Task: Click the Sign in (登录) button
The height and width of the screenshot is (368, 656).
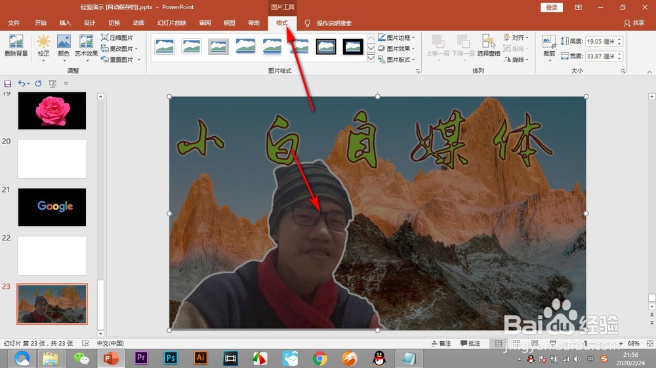Action: click(552, 7)
